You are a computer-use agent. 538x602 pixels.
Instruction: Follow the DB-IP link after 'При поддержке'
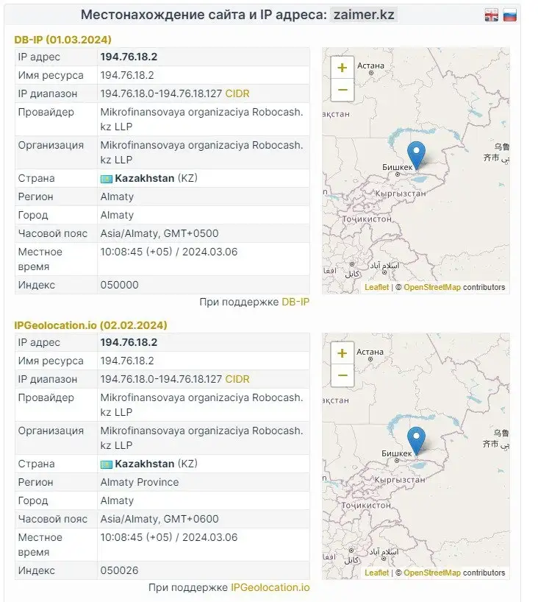[x=295, y=302]
